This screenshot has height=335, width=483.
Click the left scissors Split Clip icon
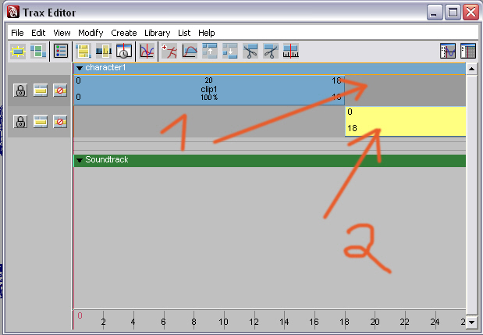click(250, 52)
